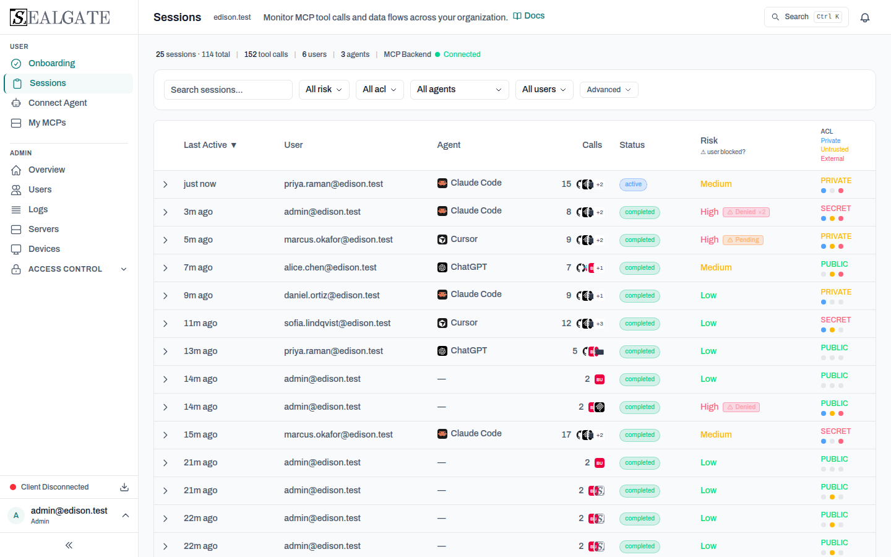The width and height of the screenshot is (891, 557).
Task: Open the admin@edison.test account menu
Action: tap(69, 516)
